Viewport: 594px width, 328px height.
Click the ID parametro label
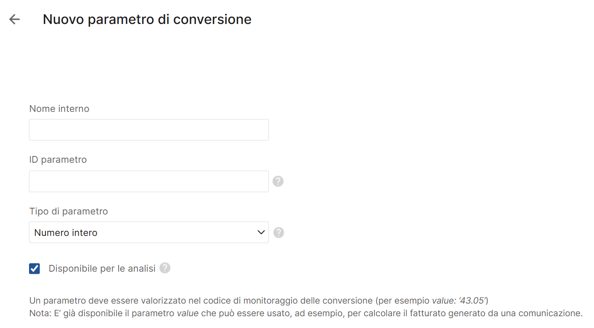coord(58,160)
